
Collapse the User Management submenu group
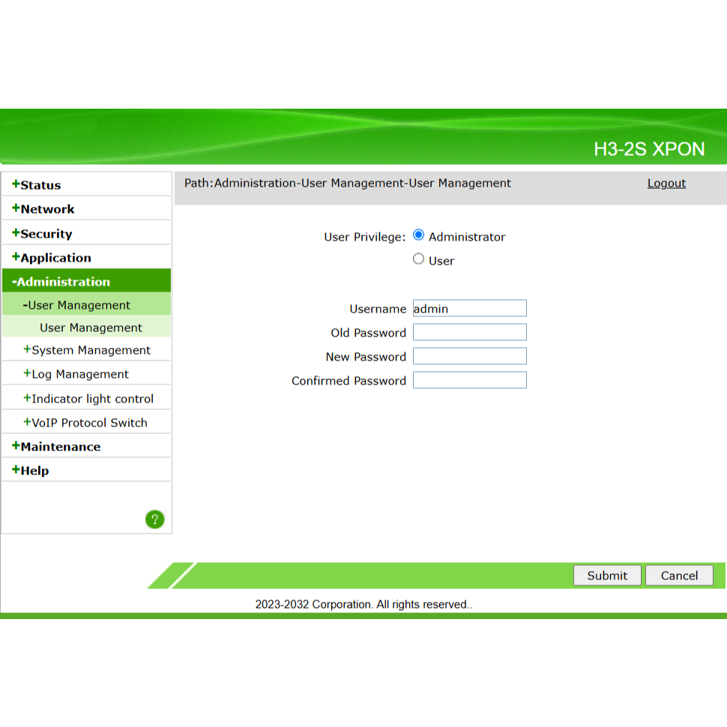[76, 305]
